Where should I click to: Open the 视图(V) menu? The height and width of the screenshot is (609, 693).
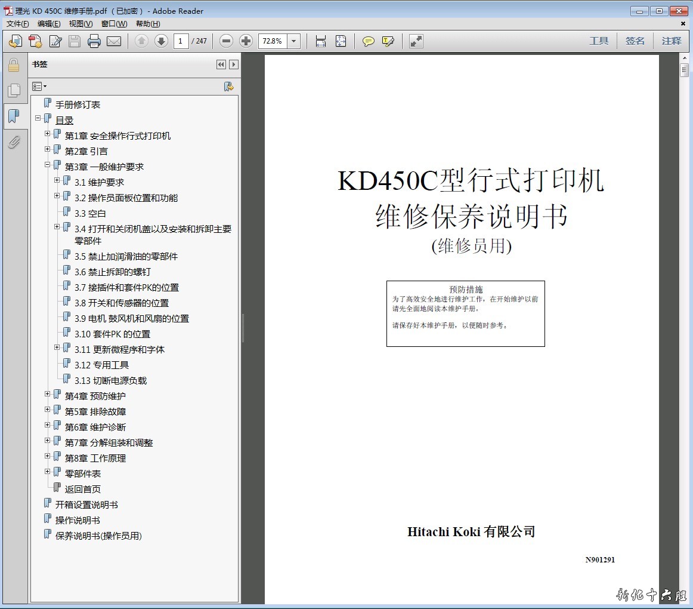click(x=81, y=24)
